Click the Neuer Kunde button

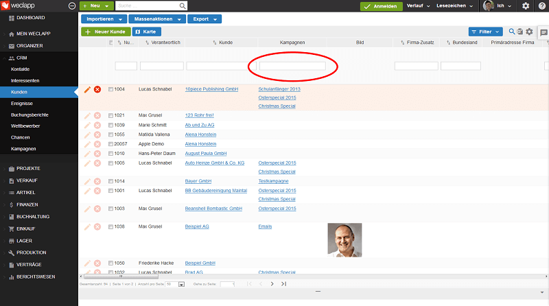point(106,32)
